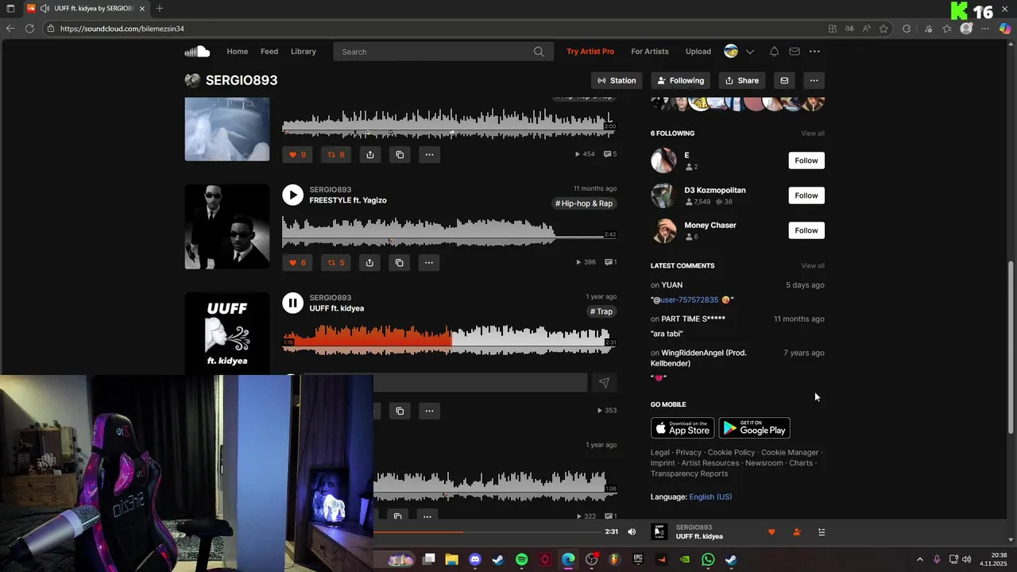The height and width of the screenshot is (572, 1017).
Task: Toggle the Following button for SERGIO893
Action: tap(680, 80)
